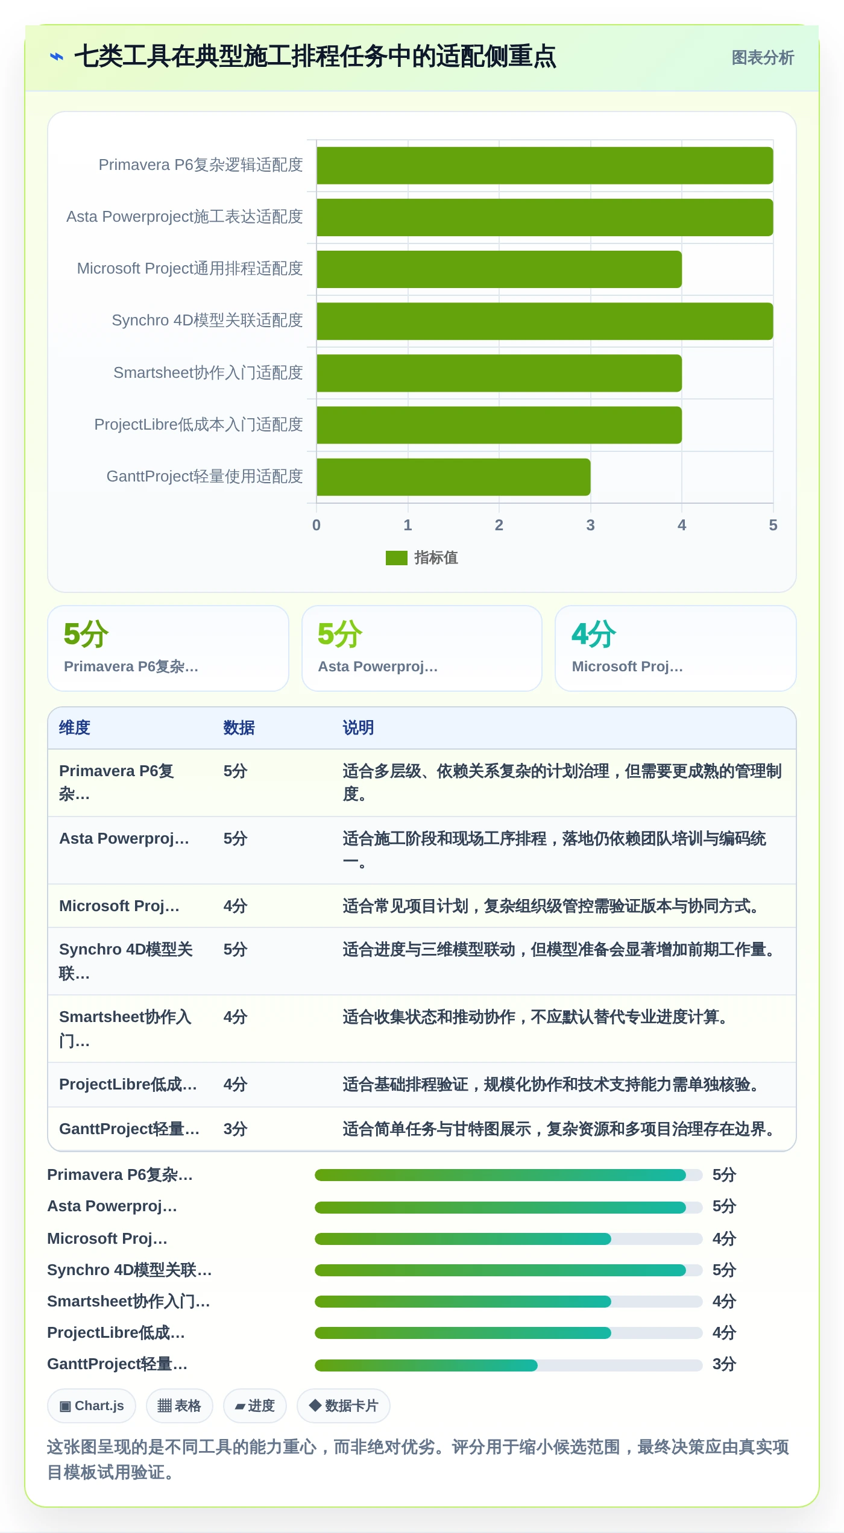Click the 维度 column header
844x1533 pixels.
pos(75,728)
